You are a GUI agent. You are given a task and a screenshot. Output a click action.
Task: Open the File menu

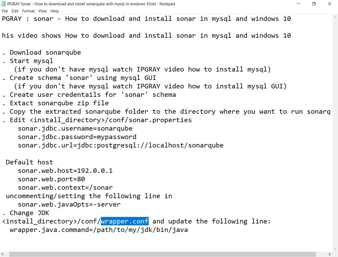point(5,11)
